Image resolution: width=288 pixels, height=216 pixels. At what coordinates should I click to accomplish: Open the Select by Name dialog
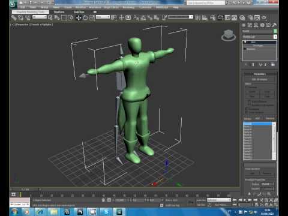point(57,18)
